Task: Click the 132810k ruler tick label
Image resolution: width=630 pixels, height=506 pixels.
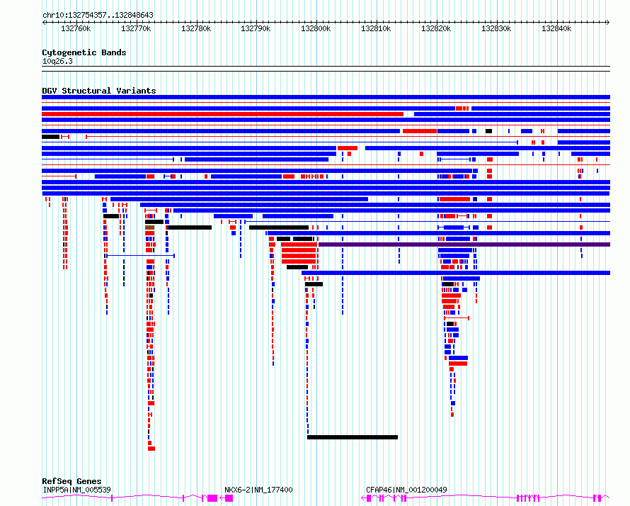Action: coord(376,28)
